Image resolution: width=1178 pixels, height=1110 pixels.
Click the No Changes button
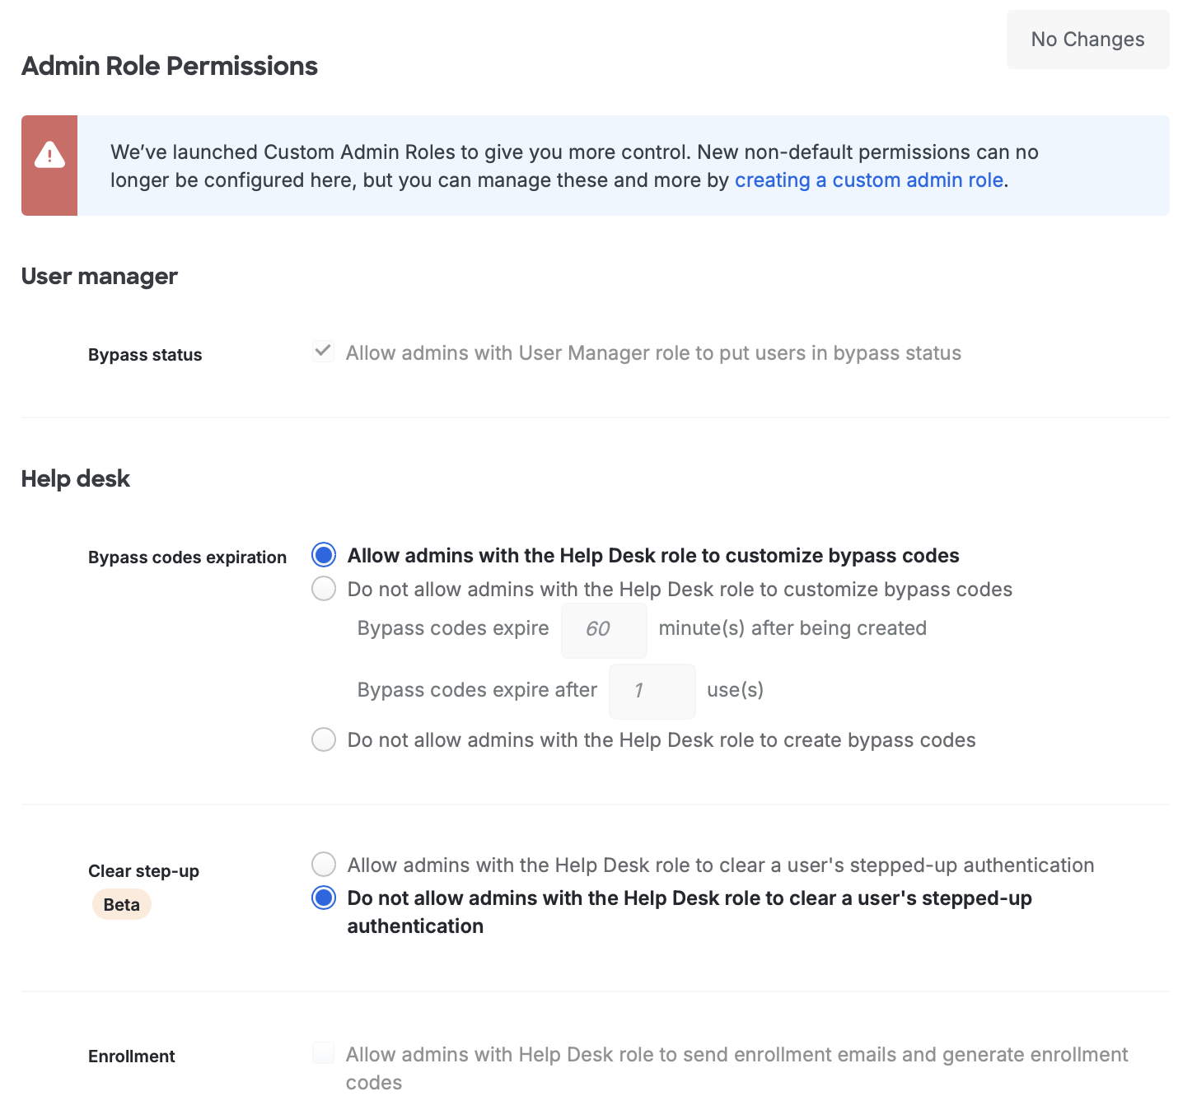tap(1087, 39)
